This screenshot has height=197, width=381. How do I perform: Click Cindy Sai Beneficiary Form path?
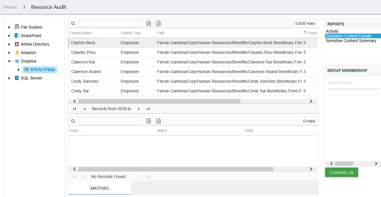[229, 91]
